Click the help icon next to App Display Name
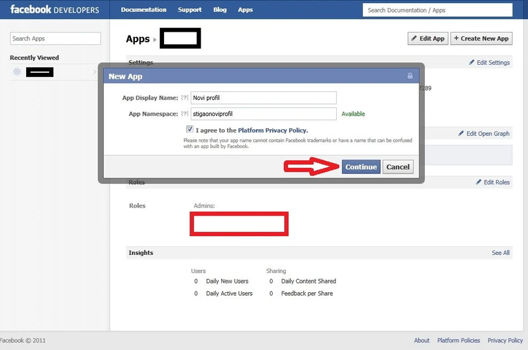The width and height of the screenshot is (528, 350). click(184, 98)
